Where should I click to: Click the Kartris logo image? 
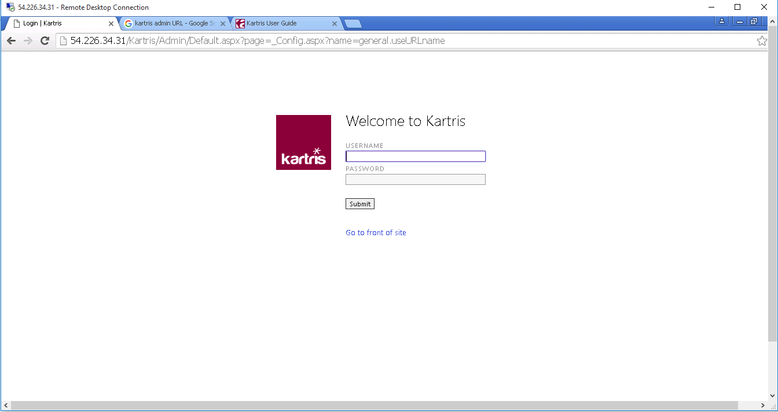[x=303, y=142]
